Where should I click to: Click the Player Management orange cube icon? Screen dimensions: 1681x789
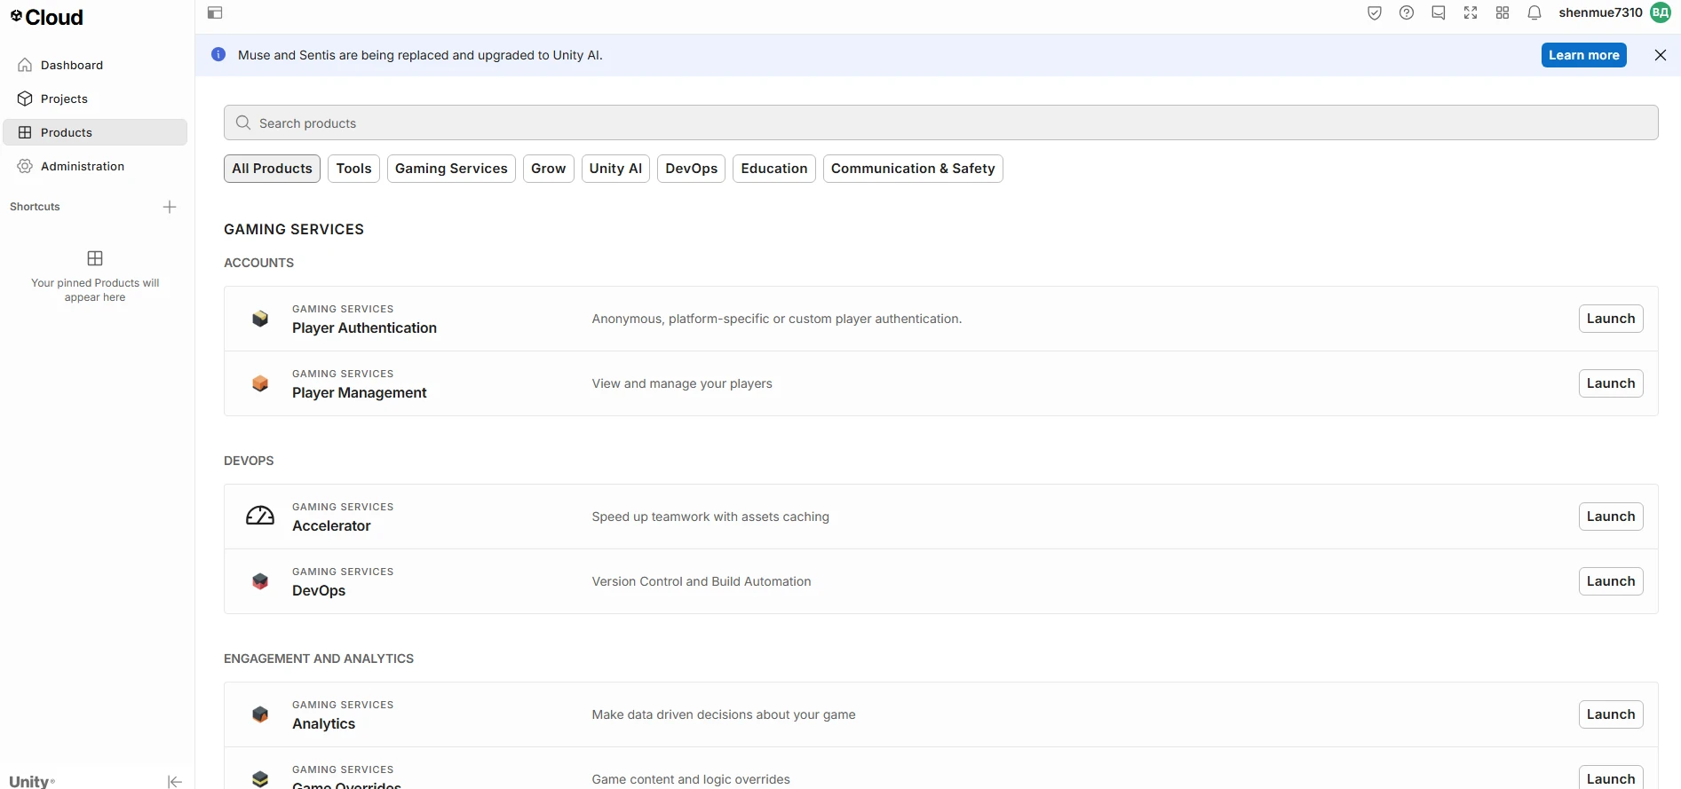(x=260, y=383)
